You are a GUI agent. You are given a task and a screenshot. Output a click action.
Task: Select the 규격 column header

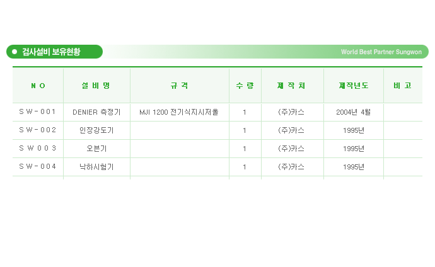pos(180,86)
